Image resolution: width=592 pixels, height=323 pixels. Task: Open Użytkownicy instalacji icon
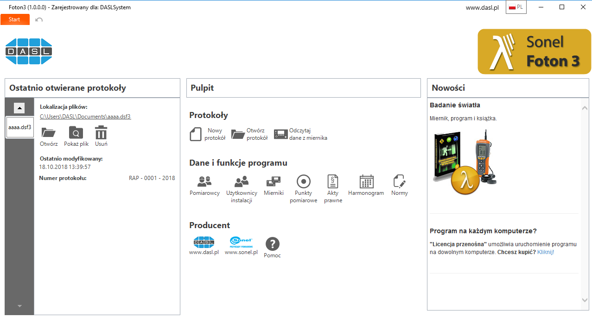point(241,181)
